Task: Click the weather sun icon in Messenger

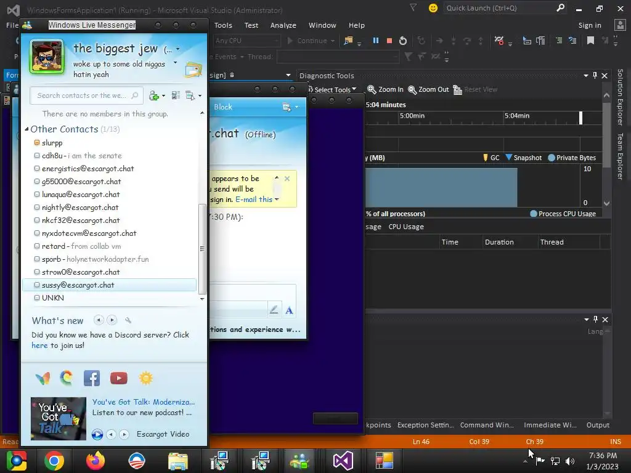Action: click(145, 378)
